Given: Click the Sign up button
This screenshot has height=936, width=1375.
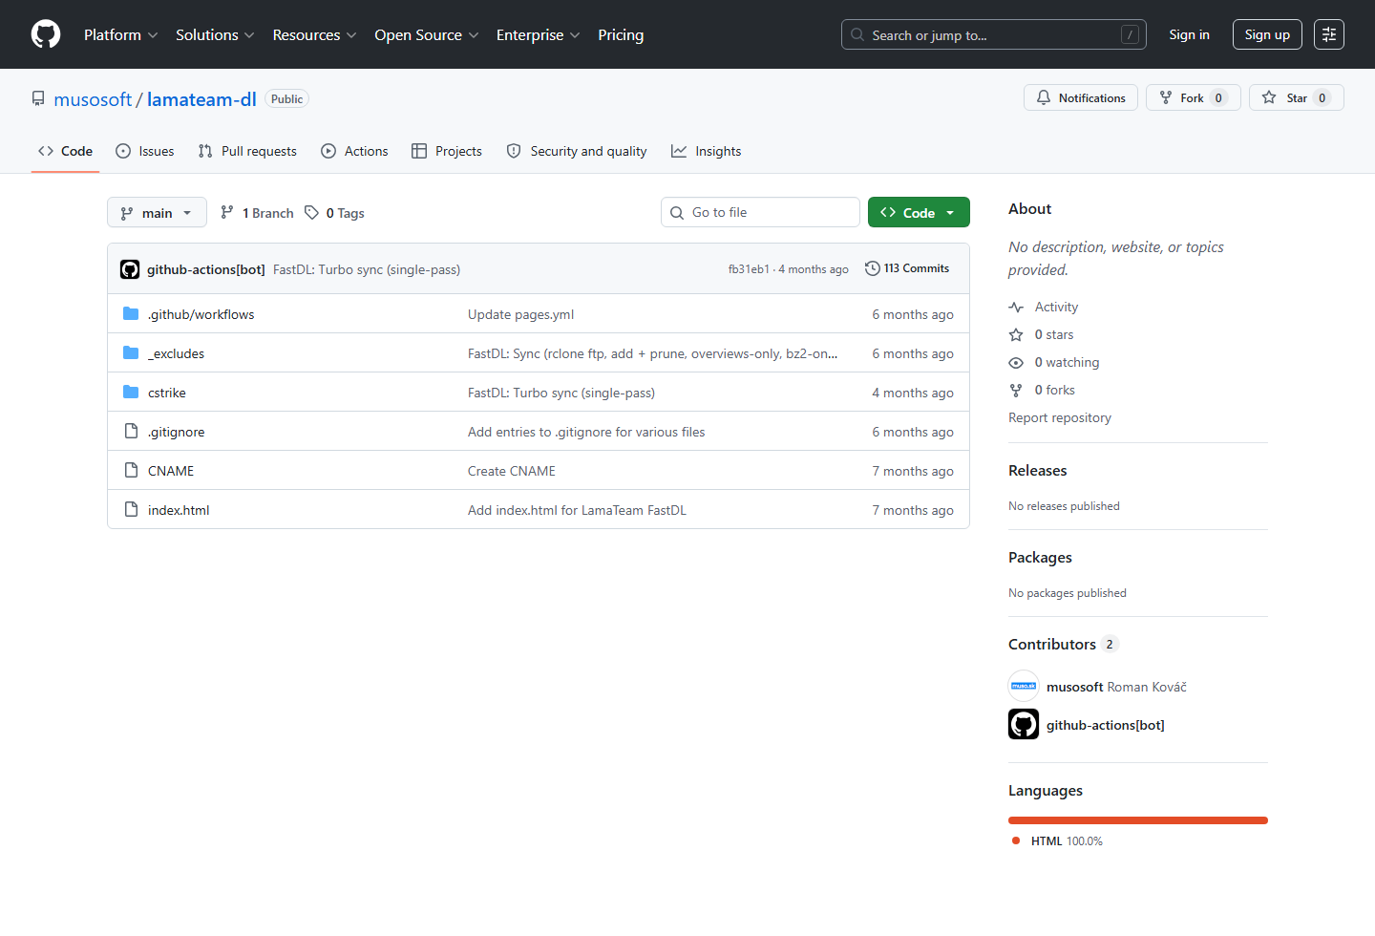Looking at the screenshot, I should 1267,34.
